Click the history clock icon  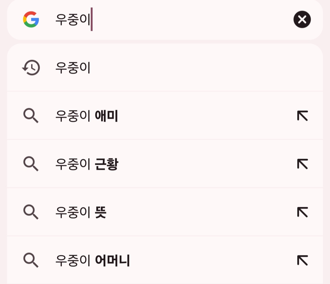pos(31,68)
